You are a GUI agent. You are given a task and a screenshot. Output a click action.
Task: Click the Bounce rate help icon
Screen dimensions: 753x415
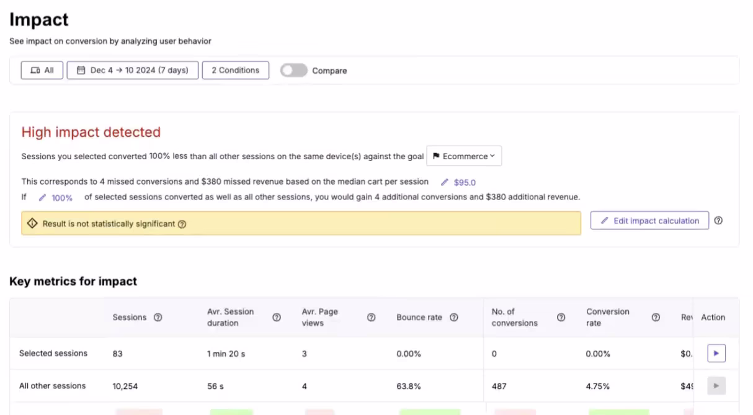[454, 317]
